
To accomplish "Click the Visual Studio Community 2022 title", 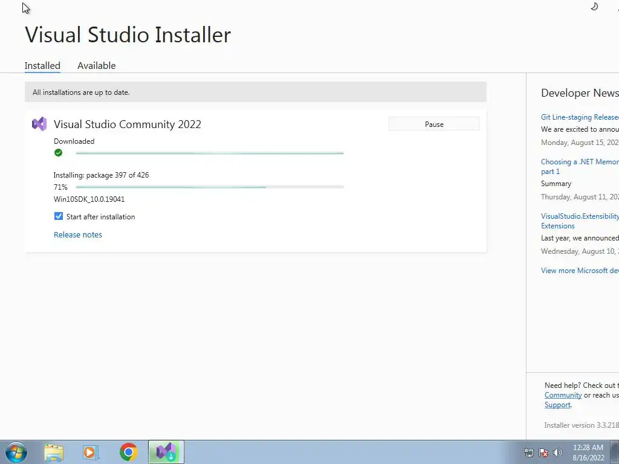I will 128,124.
